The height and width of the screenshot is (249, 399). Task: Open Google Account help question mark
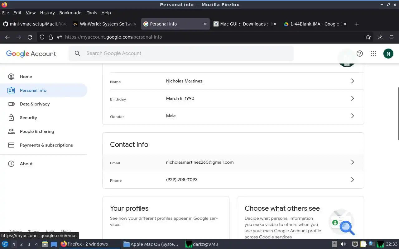click(360, 54)
